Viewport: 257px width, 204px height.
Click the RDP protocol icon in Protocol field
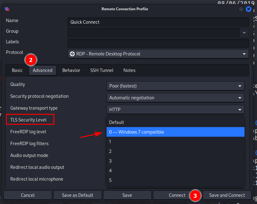(72, 54)
